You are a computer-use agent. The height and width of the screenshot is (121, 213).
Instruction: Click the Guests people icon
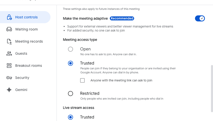pos(9,53)
